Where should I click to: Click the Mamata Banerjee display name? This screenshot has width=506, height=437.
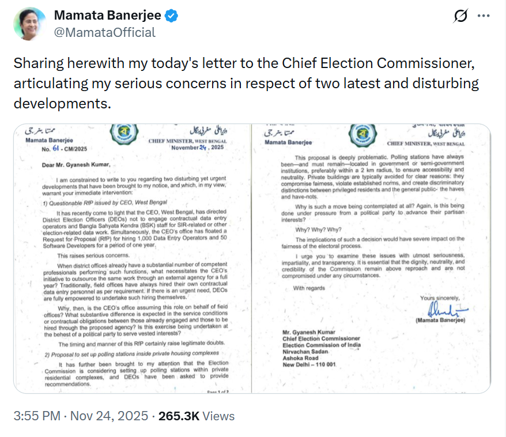pos(108,16)
